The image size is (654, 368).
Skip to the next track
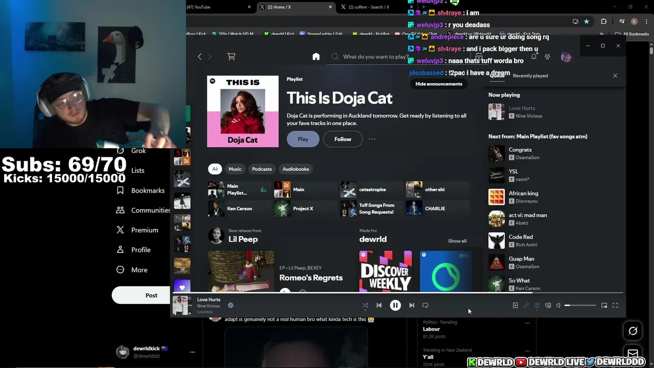(x=411, y=305)
